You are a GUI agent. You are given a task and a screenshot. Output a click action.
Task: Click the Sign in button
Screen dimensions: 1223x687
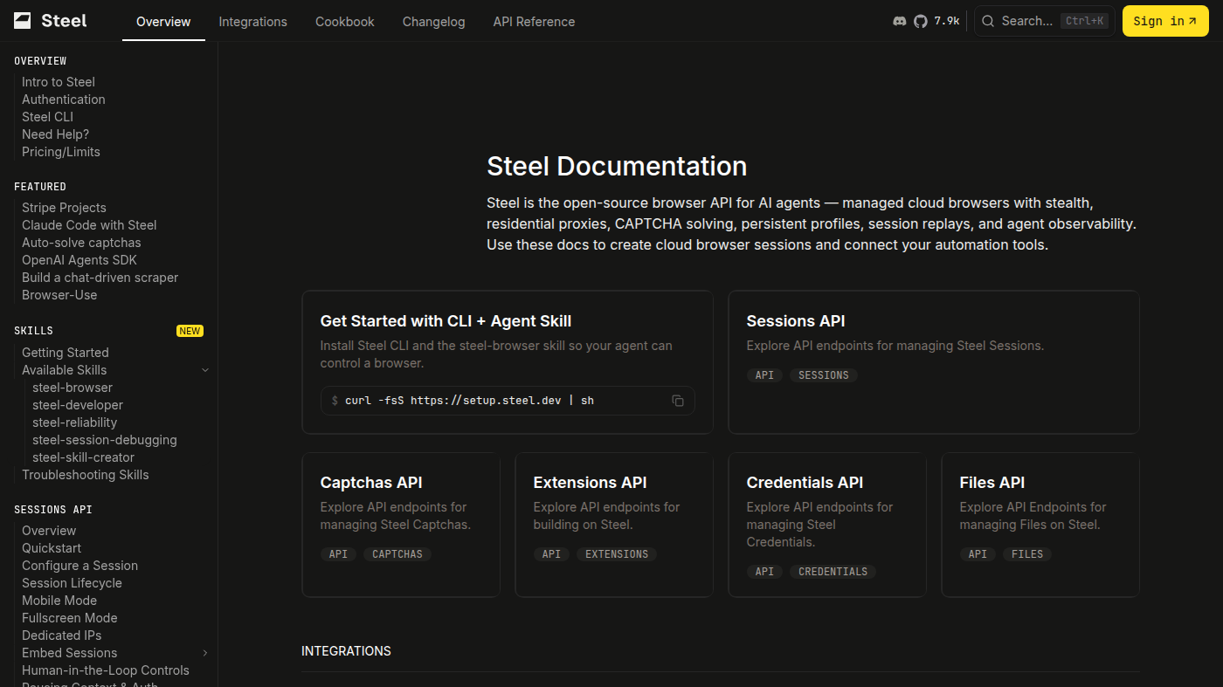point(1165,21)
